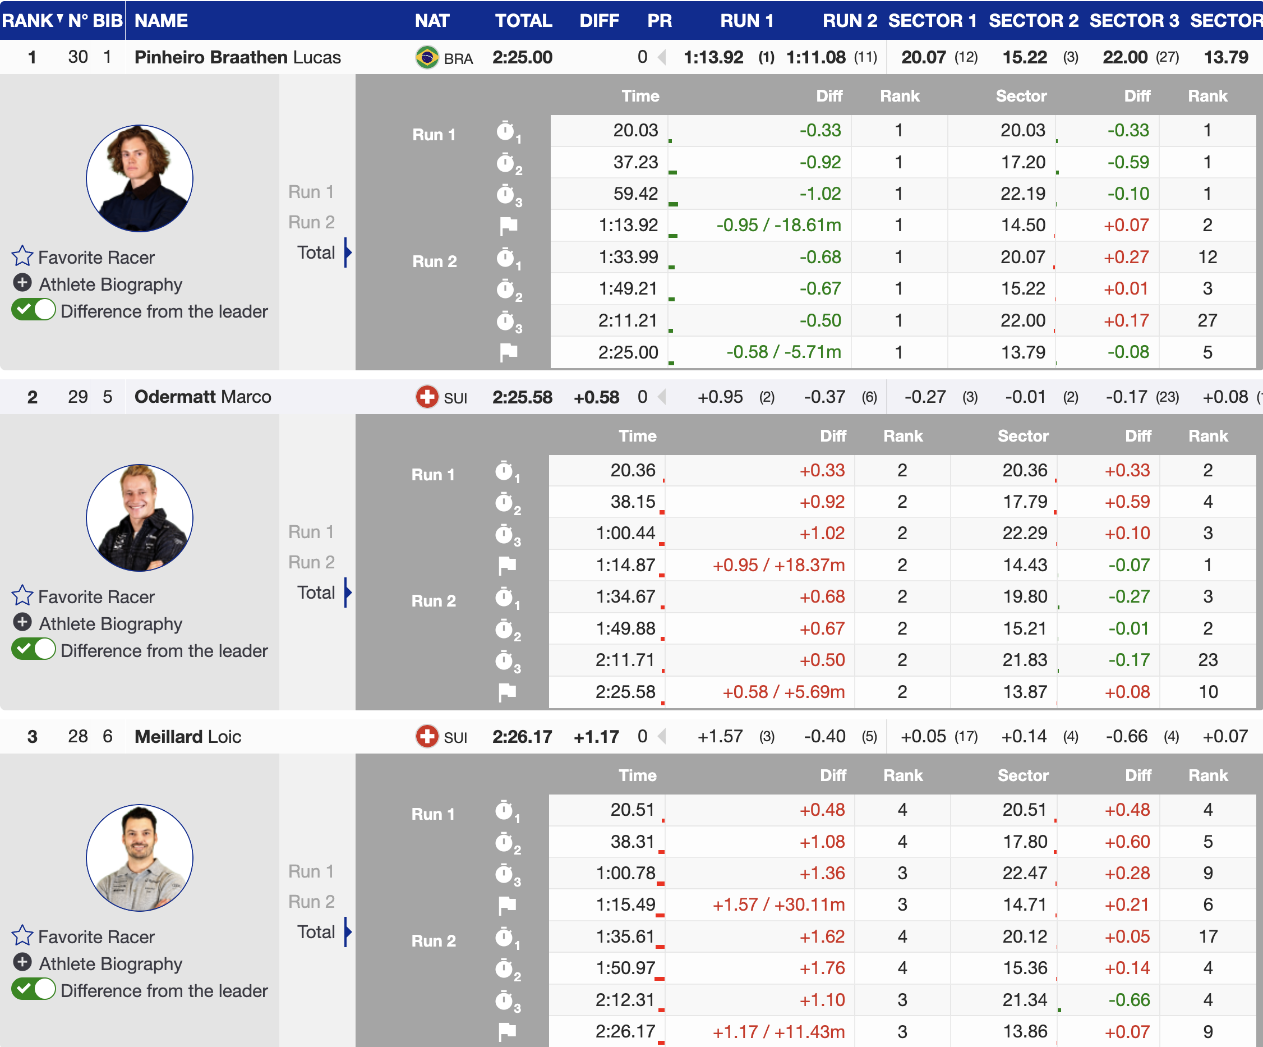Toggle Odermatt's Difference from the leader switch

coord(34,650)
